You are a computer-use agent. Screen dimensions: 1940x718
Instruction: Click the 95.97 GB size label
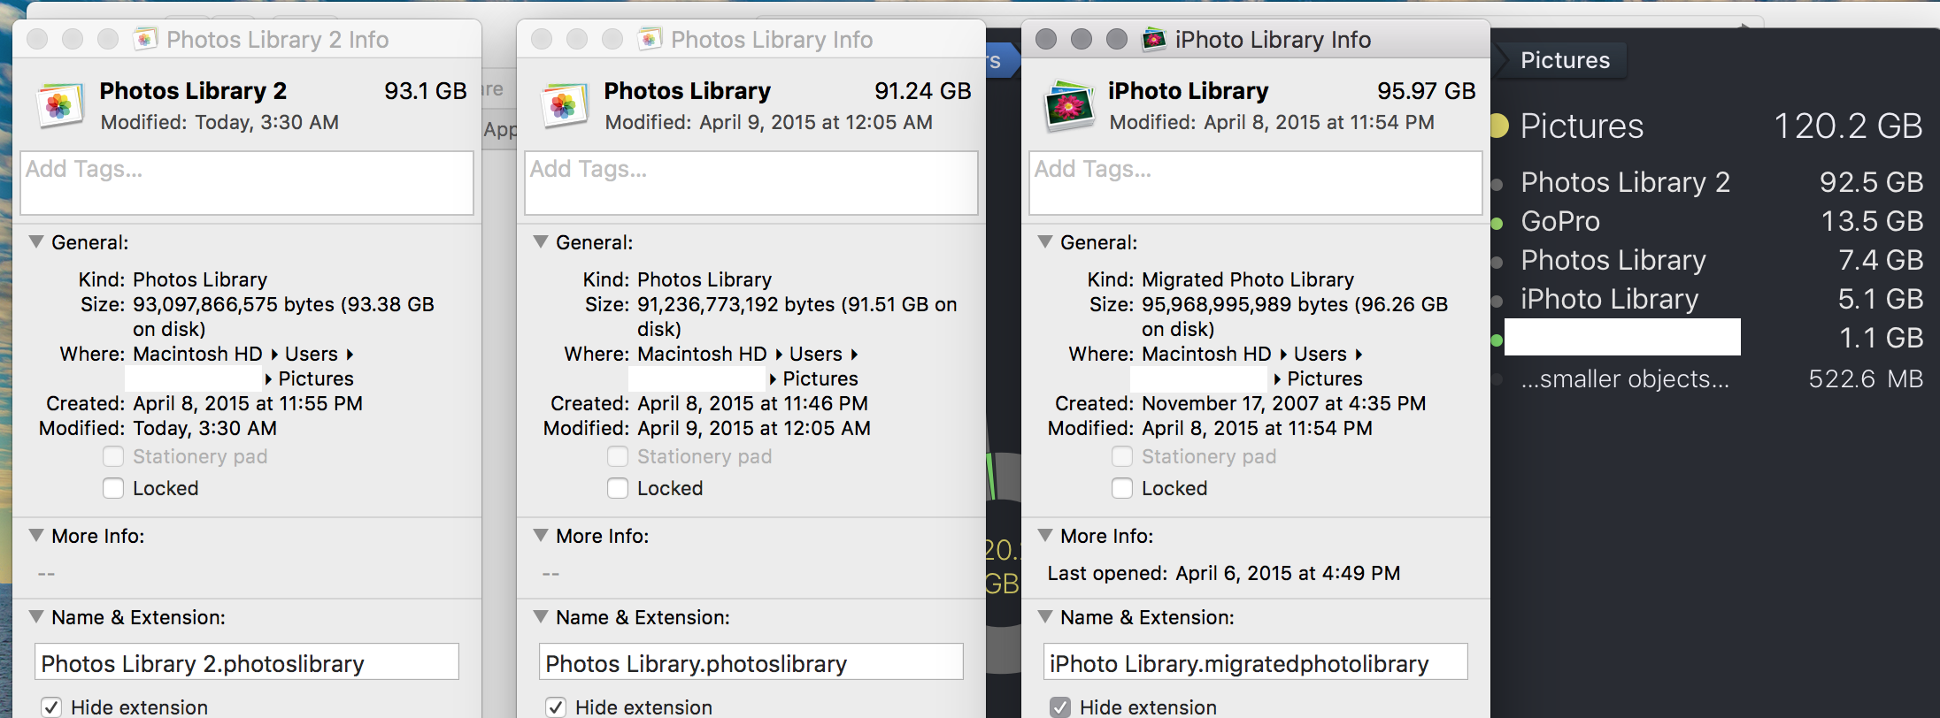click(x=1427, y=91)
